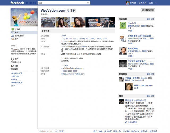Open Ma Ying-jeou page photo
The image size is (170, 133).
point(123,51)
